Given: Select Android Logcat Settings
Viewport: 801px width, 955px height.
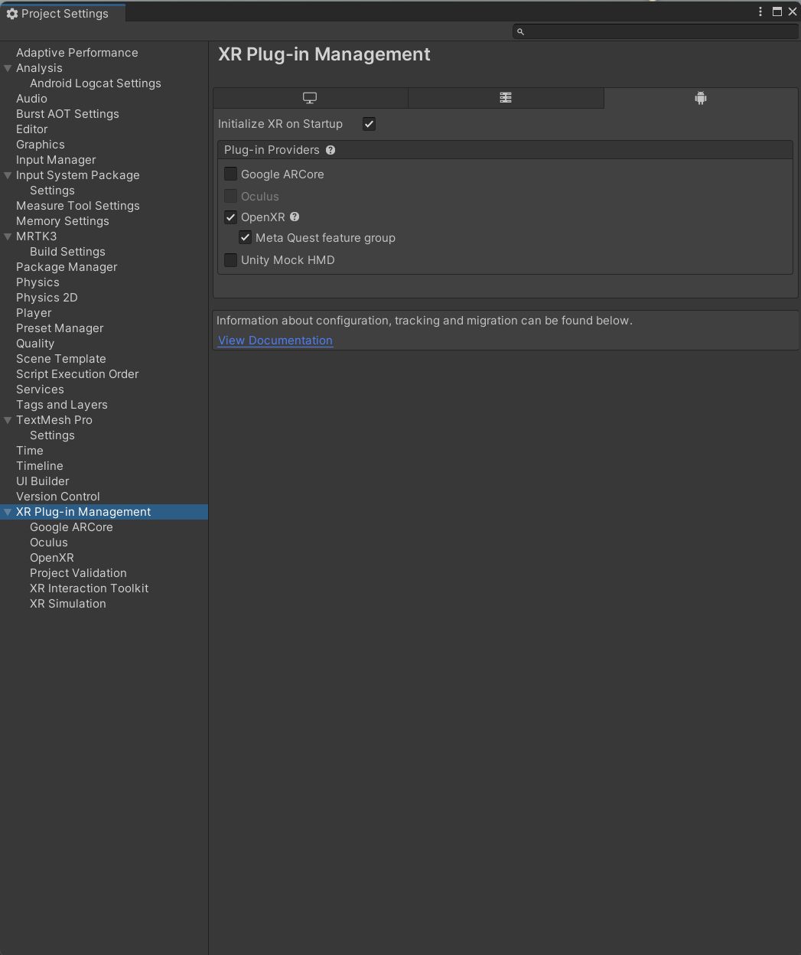Looking at the screenshot, I should point(96,83).
